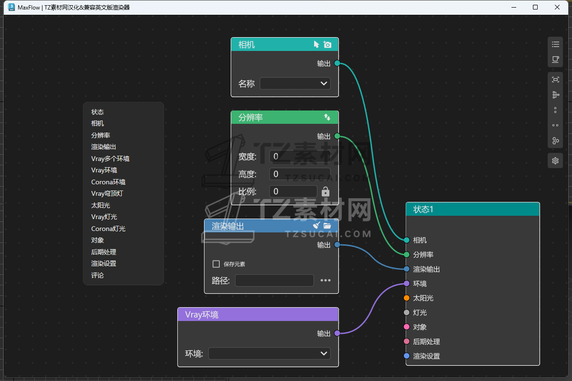The height and width of the screenshot is (381, 572).
Task: Click the 渲染输出 node output socket
Action: pyautogui.click(x=337, y=245)
